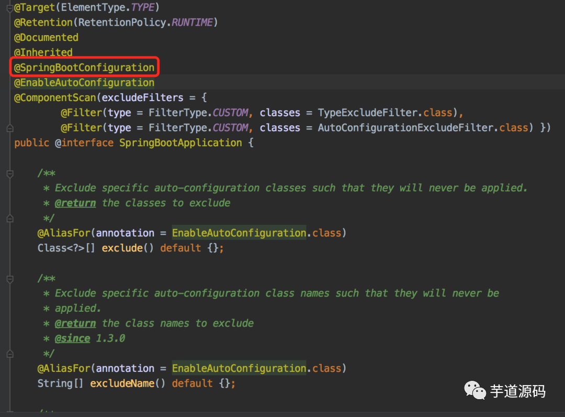
Task: Click the @Filter on AutoConfigurationExcludeFilter line
Action: coord(82,128)
